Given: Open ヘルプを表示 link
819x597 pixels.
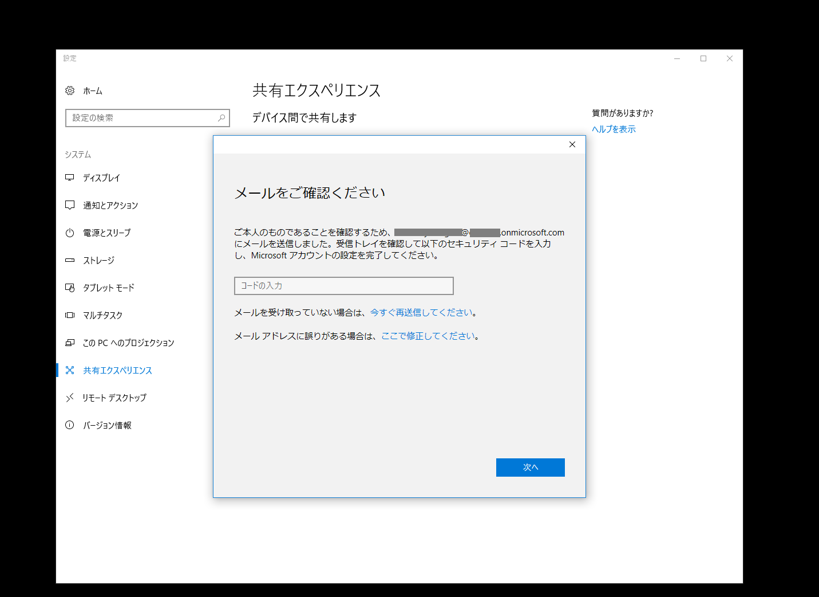Looking at the screenshot, I should (x=614, y=129).
